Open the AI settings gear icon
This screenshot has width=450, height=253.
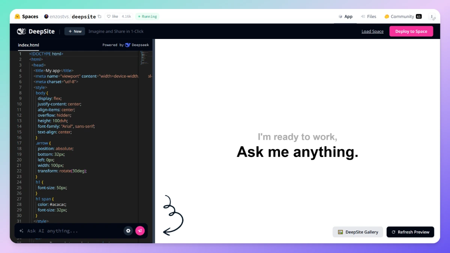pos(128,231)
